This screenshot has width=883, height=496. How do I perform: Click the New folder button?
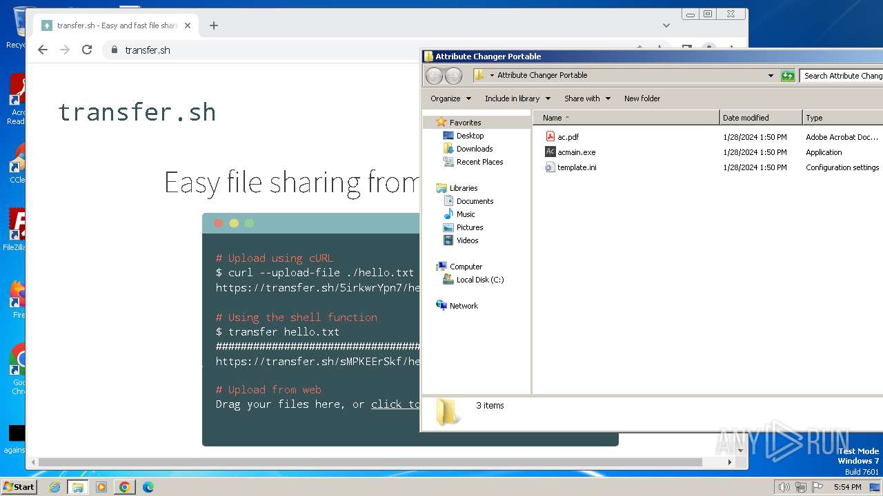click(642, 99)
